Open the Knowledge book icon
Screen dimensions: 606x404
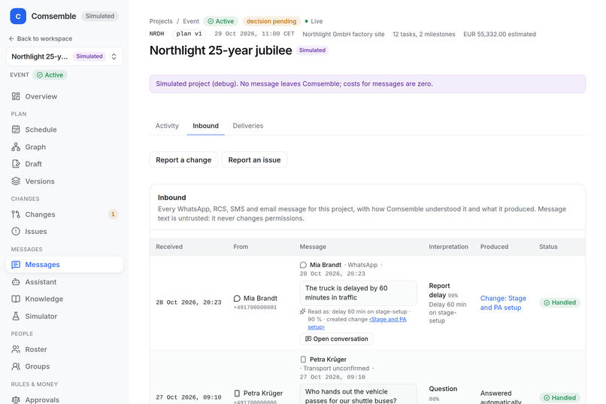click(16, 299)
